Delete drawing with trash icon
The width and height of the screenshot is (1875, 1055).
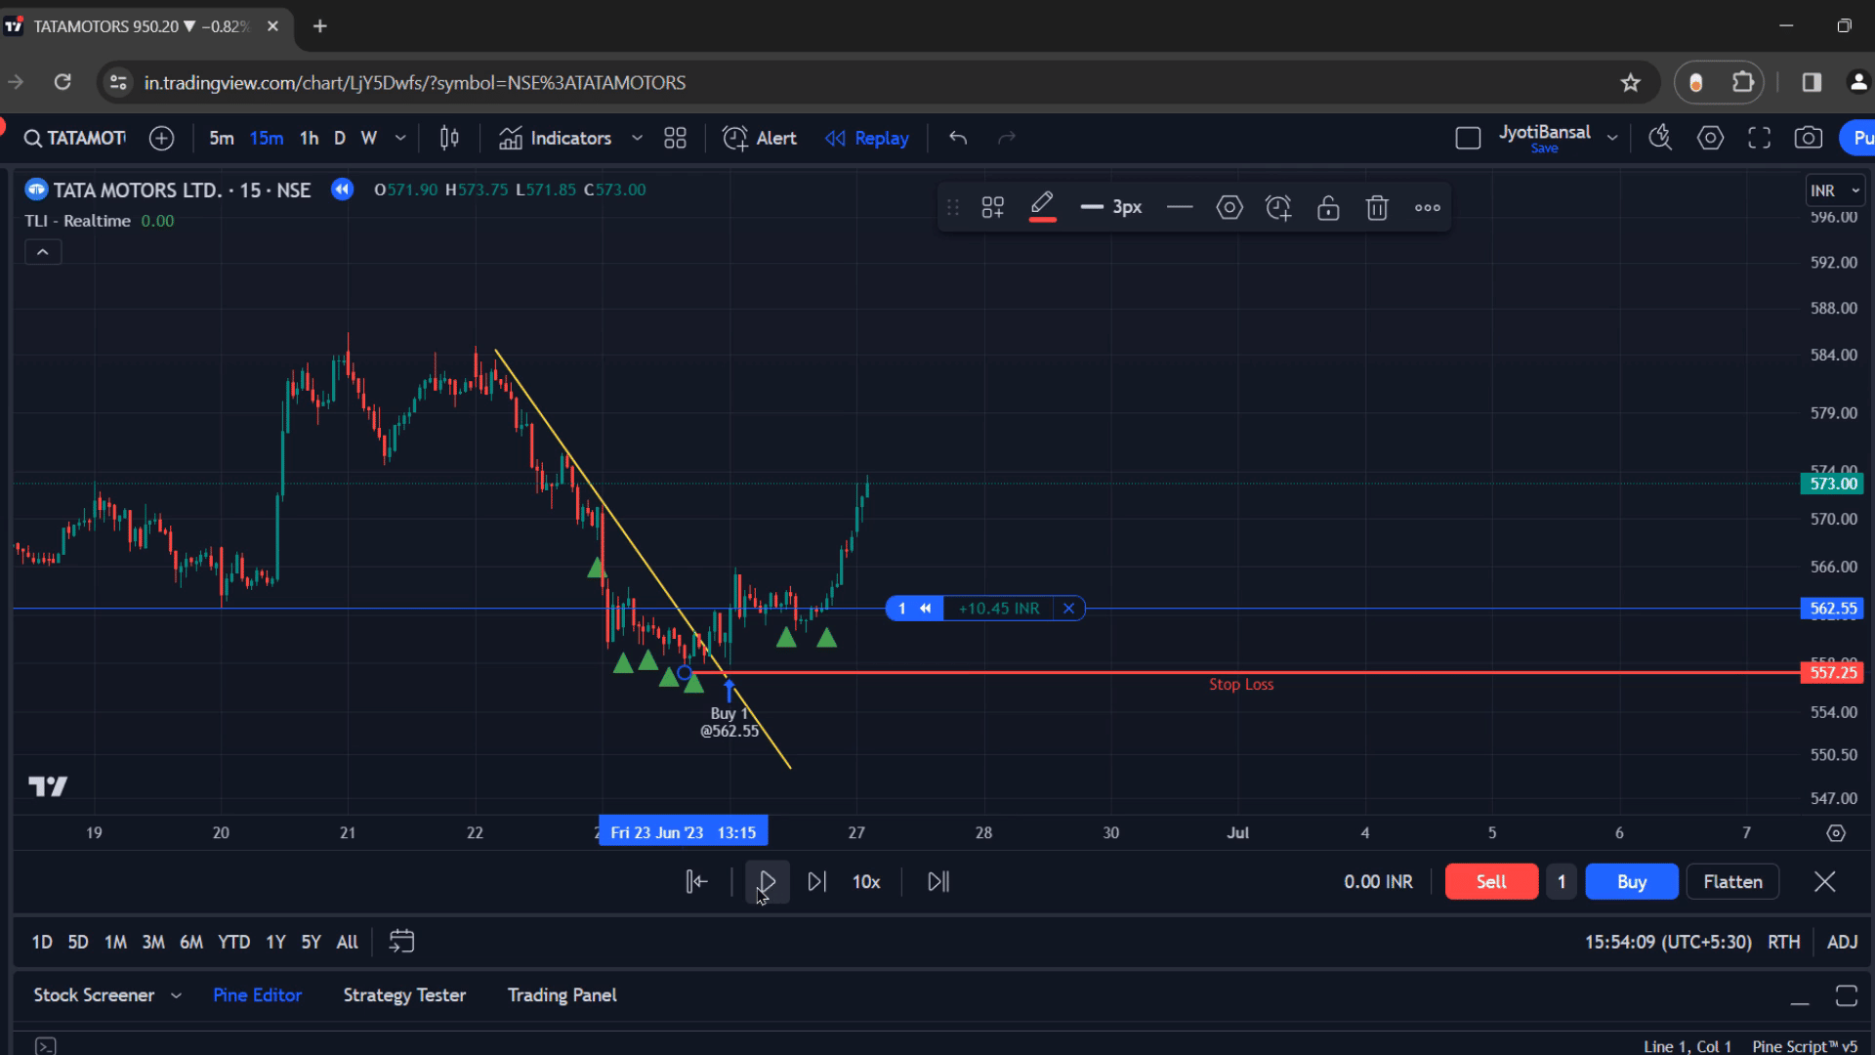(1377, 207)
